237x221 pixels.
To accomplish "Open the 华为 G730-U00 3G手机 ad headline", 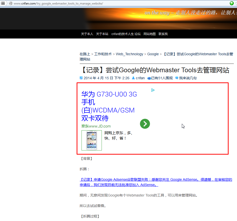I will (x=109, y=106).
